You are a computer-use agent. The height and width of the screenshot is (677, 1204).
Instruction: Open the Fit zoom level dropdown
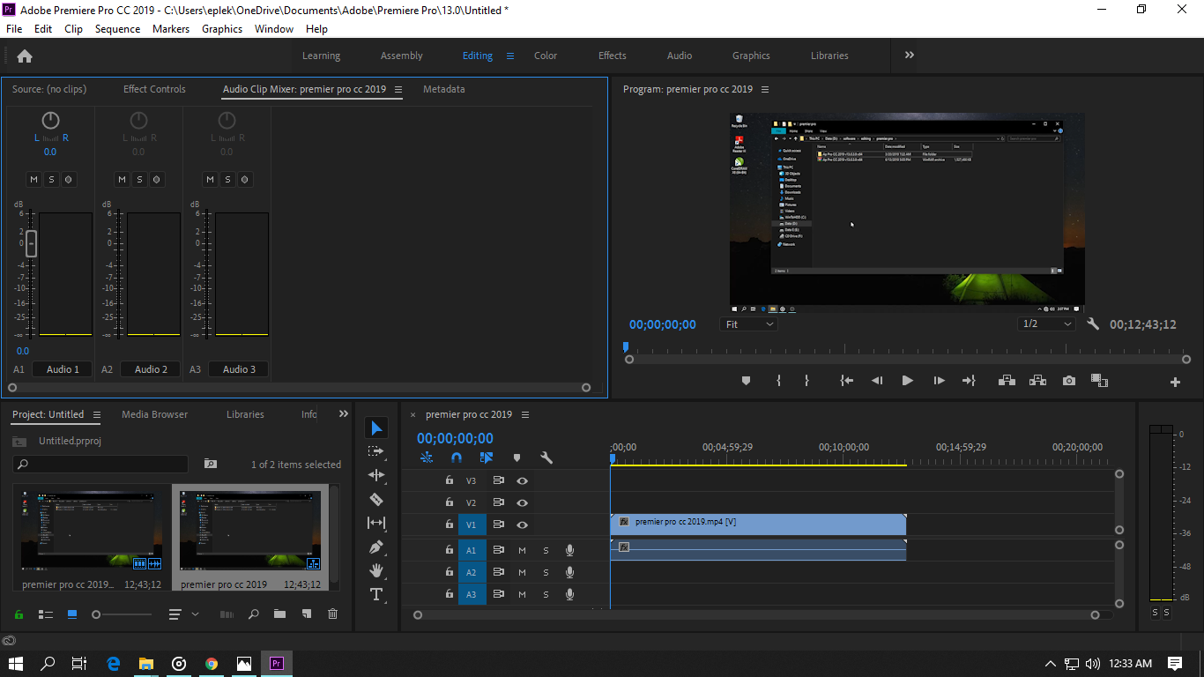coord(748,324)
